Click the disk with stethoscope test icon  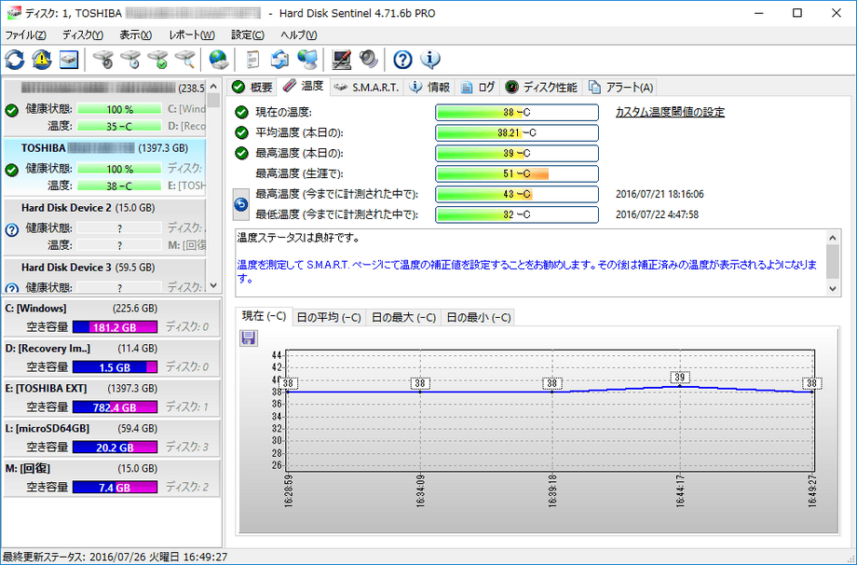click(103, 59)
